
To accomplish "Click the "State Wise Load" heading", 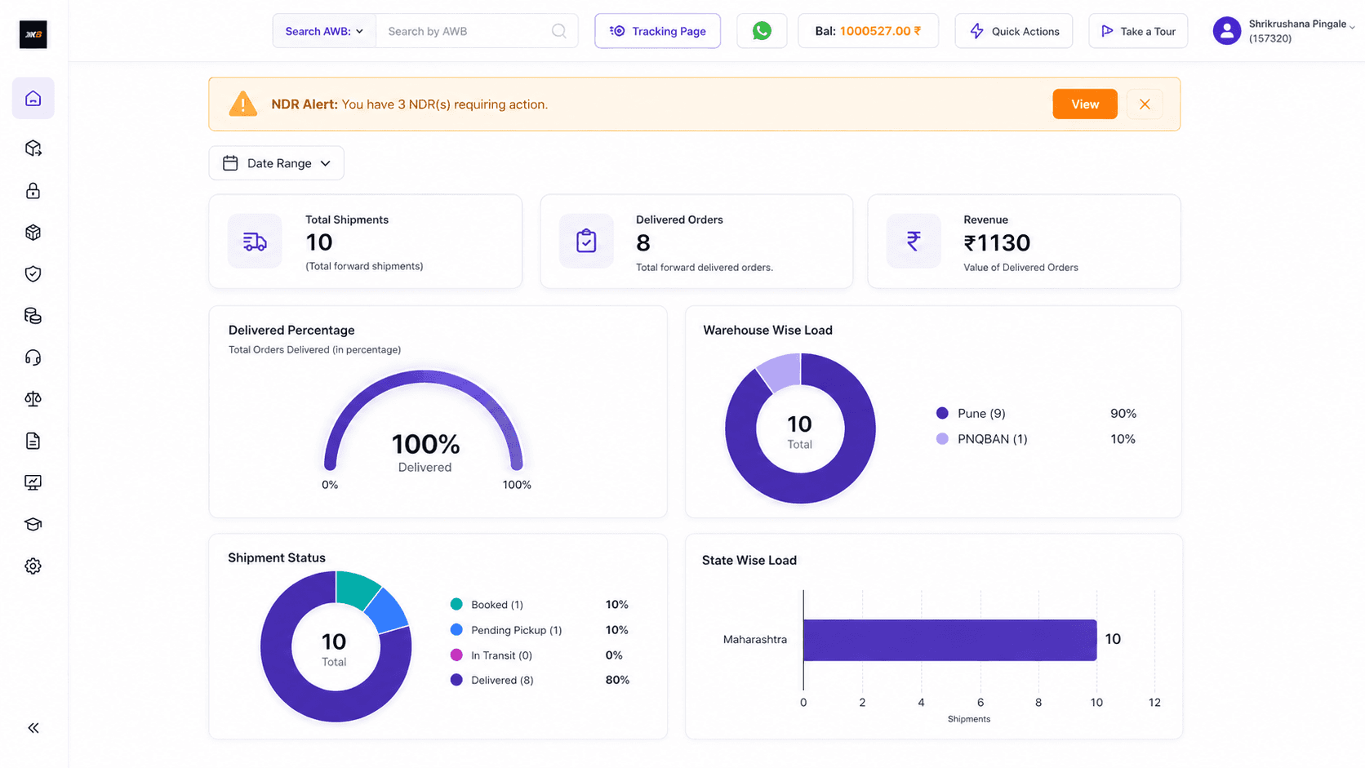I will (749, 561).
